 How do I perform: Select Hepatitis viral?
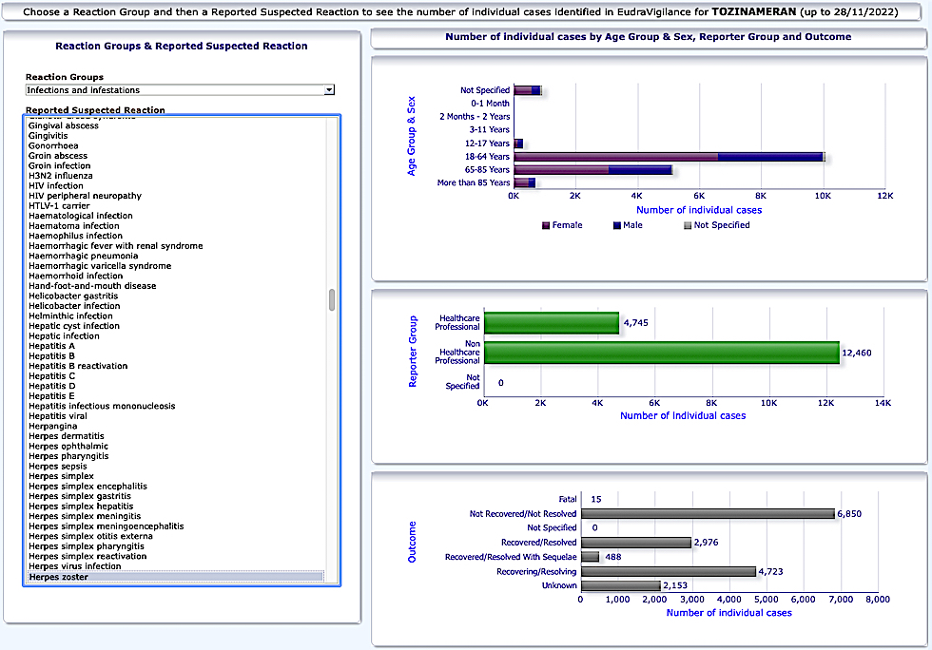tap(58, 416)
